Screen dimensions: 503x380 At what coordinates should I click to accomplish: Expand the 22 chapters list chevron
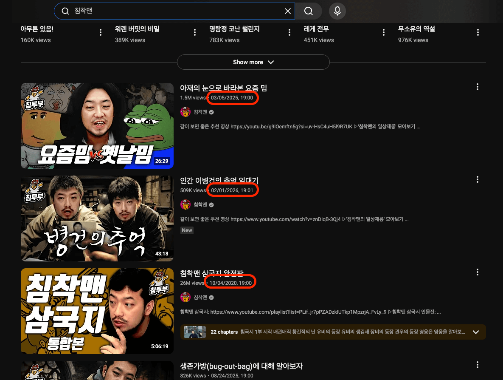coord(476,332)
